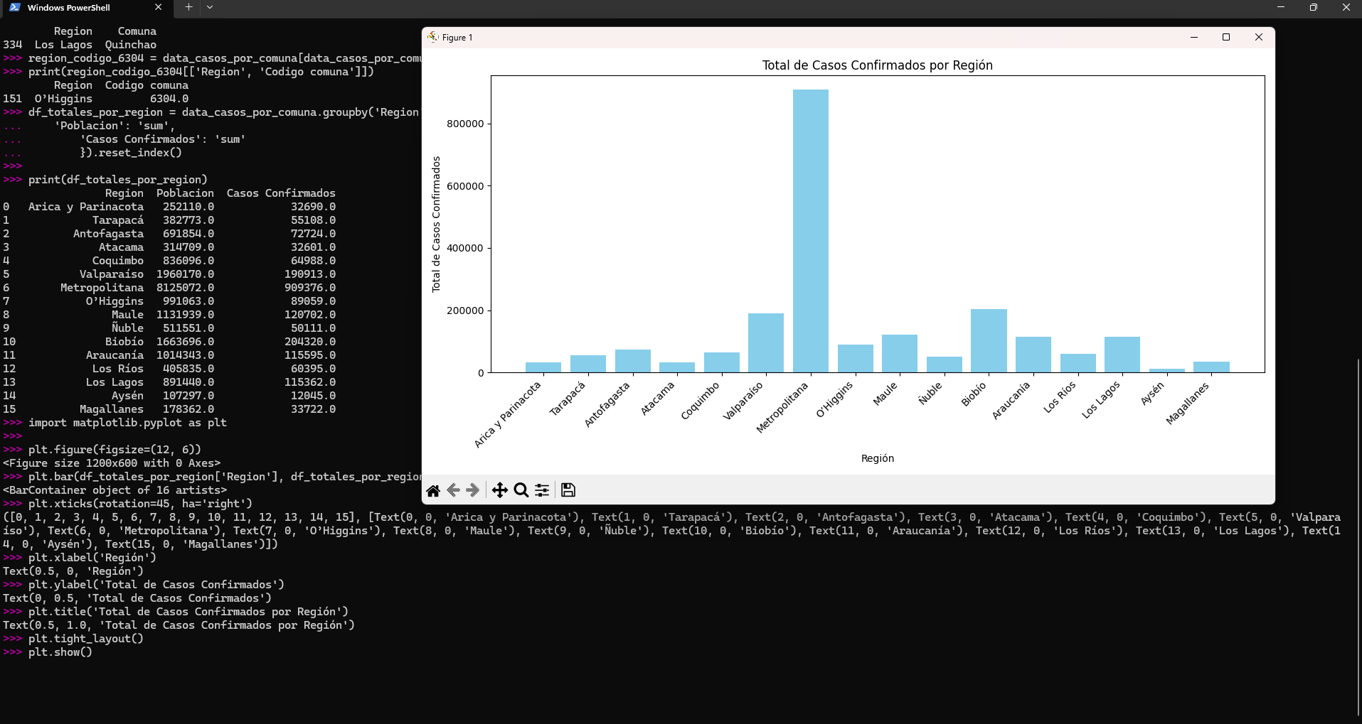Minimize the Figure 1 window
The image size is (1362, 724).
click(1194, 37)
